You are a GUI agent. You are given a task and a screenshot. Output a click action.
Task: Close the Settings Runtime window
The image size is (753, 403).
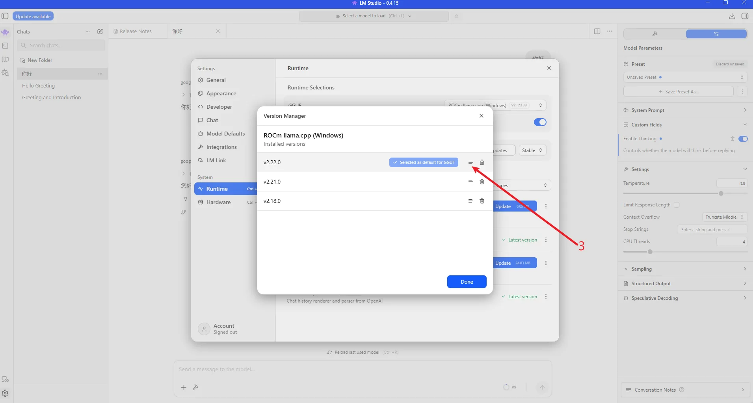coord(549,68)
